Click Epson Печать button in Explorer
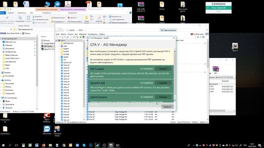The image size is (264, 148). (26, 33)
